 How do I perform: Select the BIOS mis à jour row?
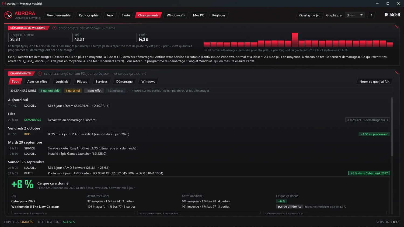click(x=199, y=134)
